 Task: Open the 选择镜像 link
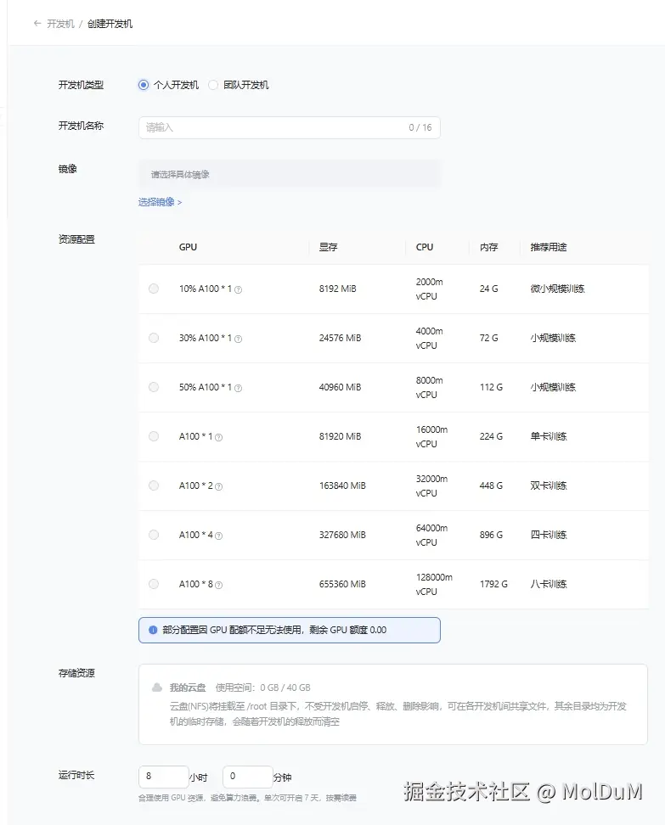click(x=160, y=202)
